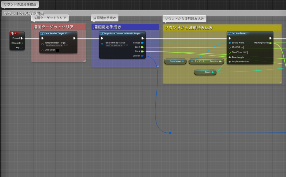The image size is (286, 177).
Task: Select the Divide variable node
Action: [205, 72]
